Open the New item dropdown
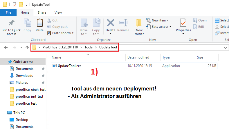The width and height of the screenshot is (229, 129). pos(157,20)
